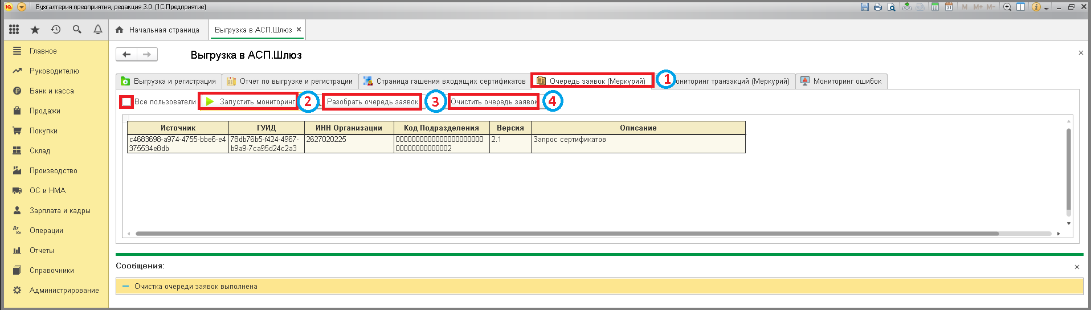Click the Версия column header
Screen dimensions: 1091x310
pos(510,128)
